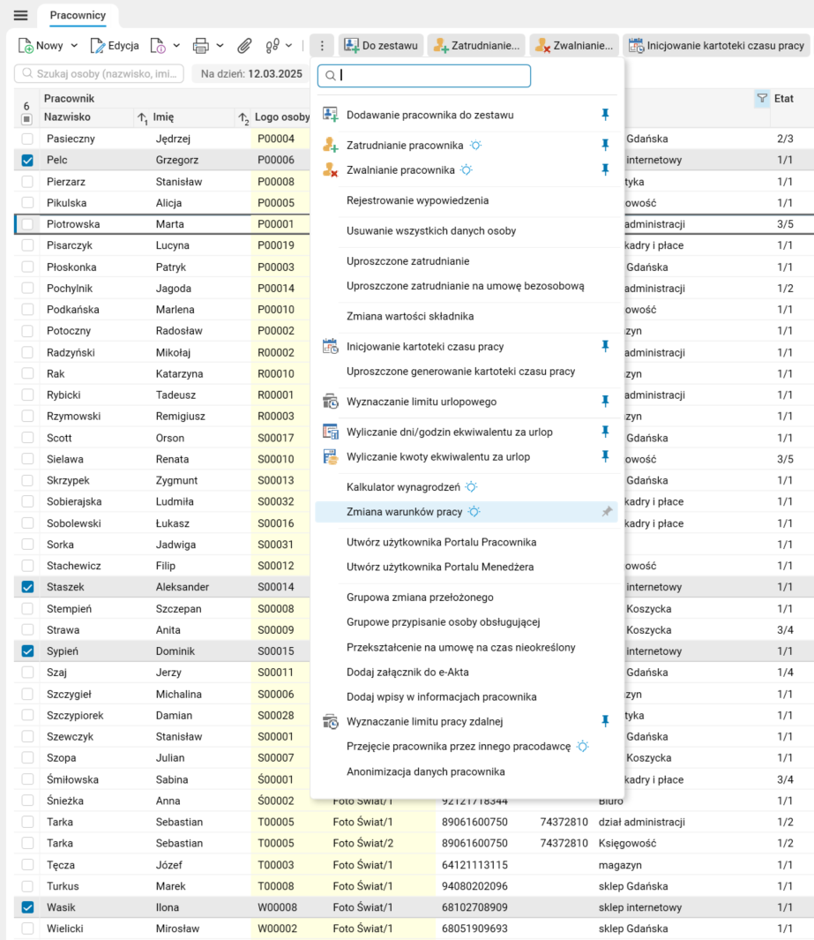The image size is (814, 940).
Task: Select Dodaj załącznik do e-Akta
Action: 408,672
